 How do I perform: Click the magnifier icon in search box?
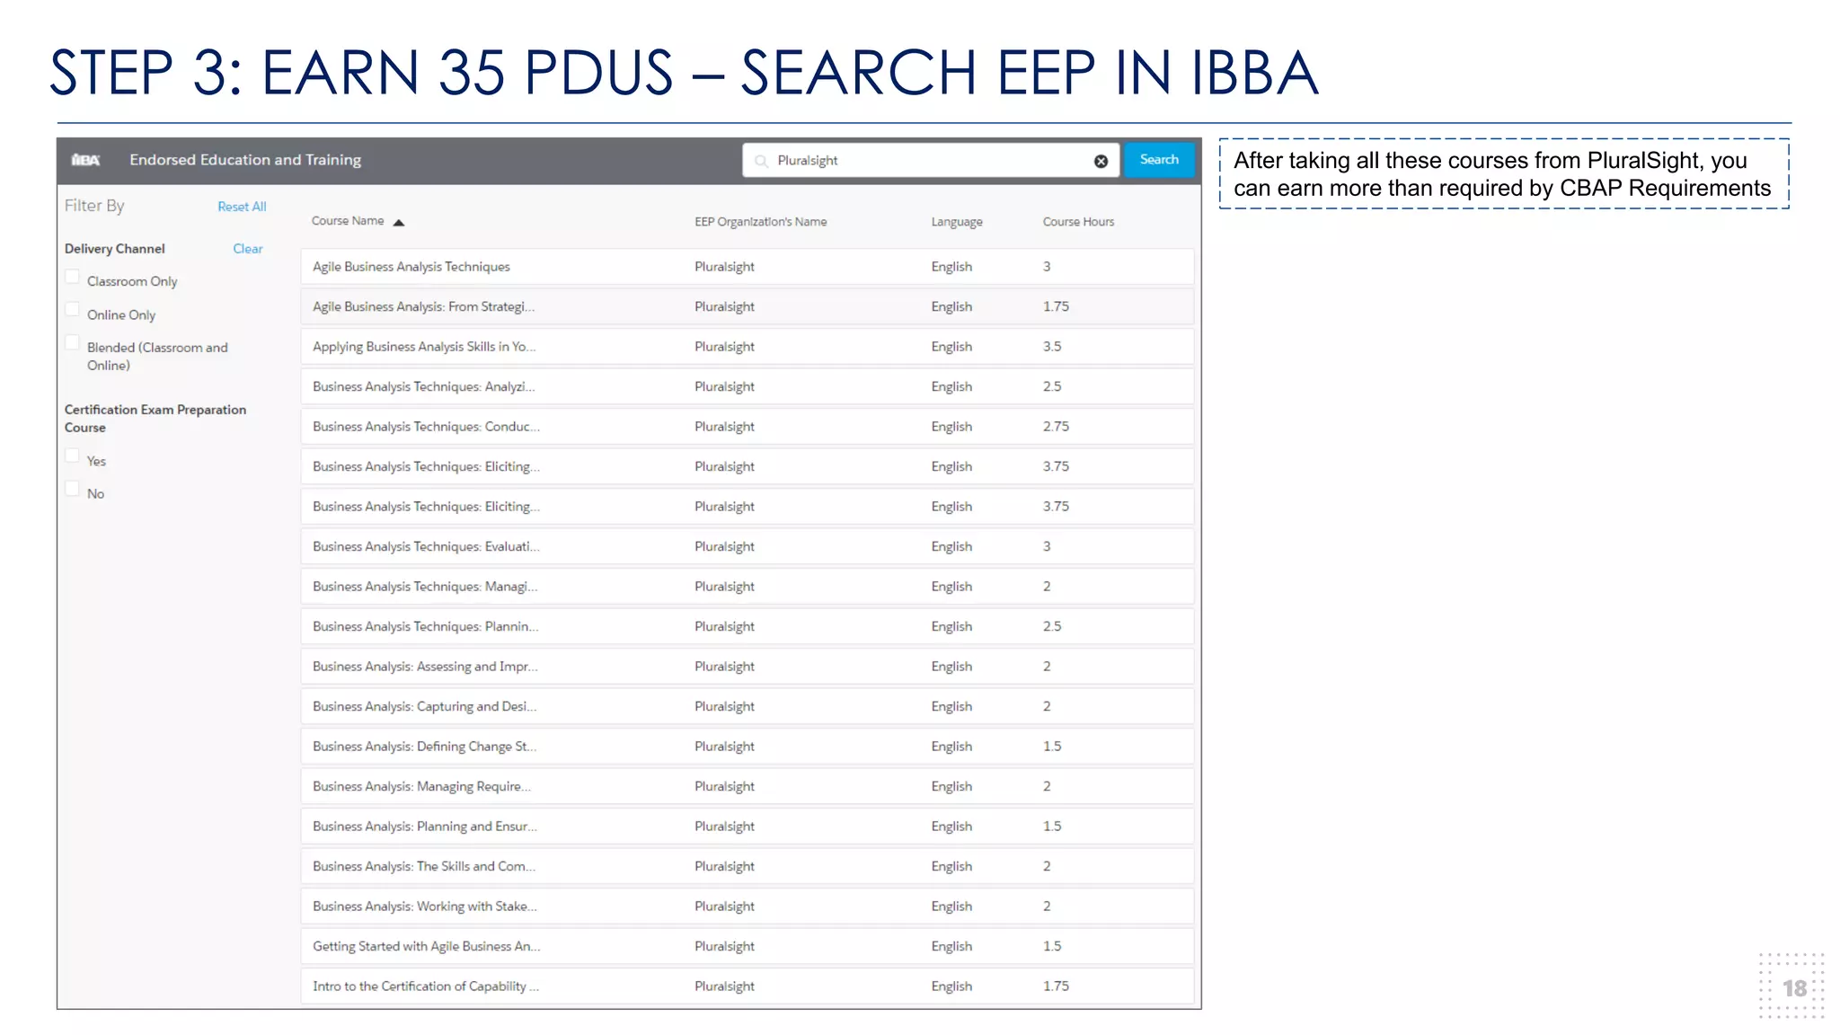(x=762, y=161)
